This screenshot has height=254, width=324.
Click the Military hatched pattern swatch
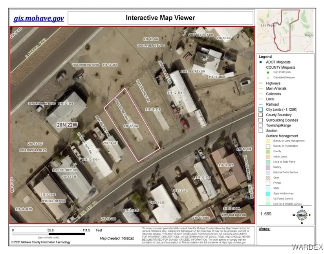[267, 167]
